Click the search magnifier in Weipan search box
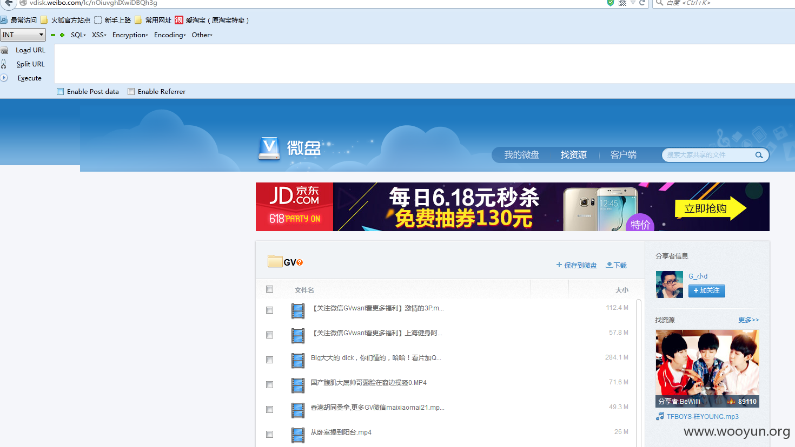 point(759,155)
